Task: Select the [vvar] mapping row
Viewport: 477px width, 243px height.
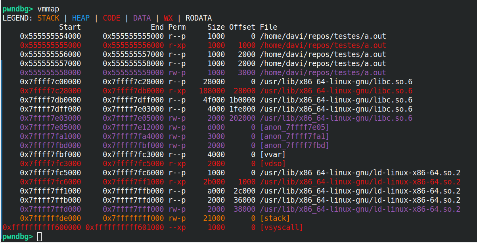Action: (273, 154)
